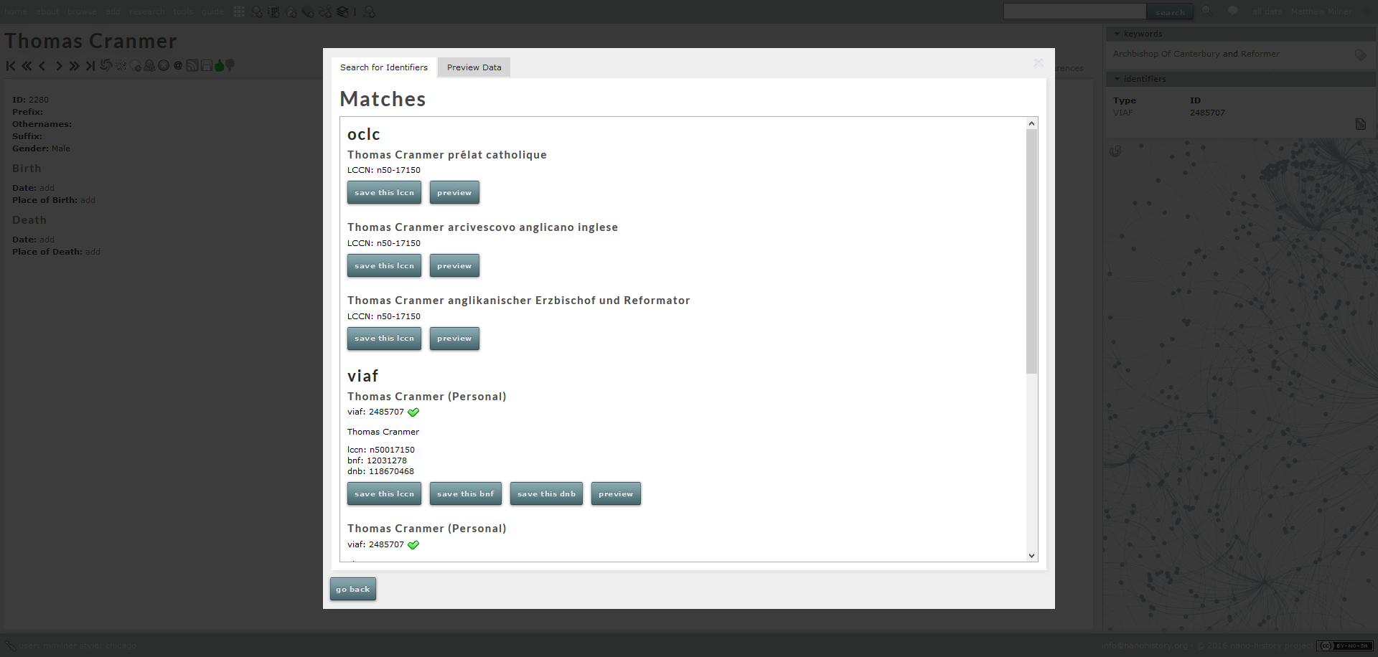Click the double-right fast-forward arrow icon
1378x657 pixels.
[x=74, y=66]
